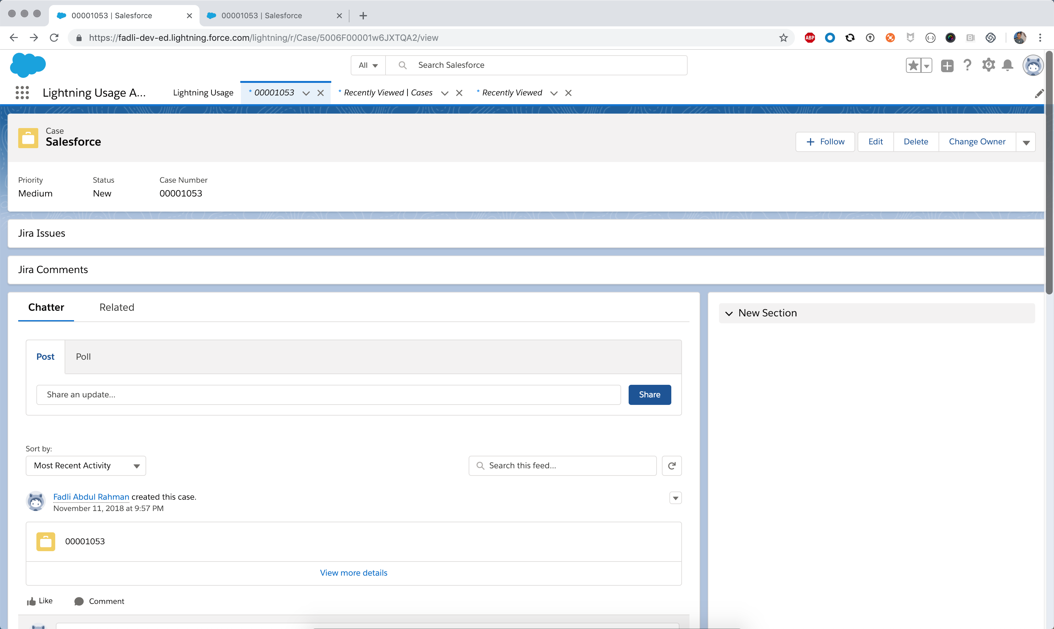Image resolution: width=1054 pixels, height=629 pixels.
Task: Click the page vertical scrollbar
Action: 1049,173
